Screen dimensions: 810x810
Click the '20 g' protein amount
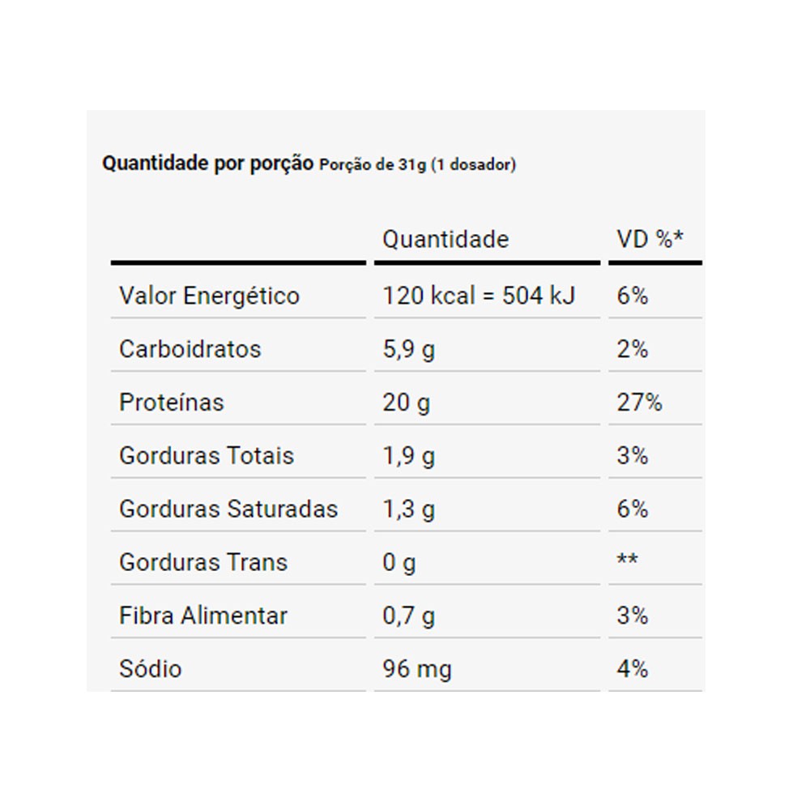(x=406, y=403)
